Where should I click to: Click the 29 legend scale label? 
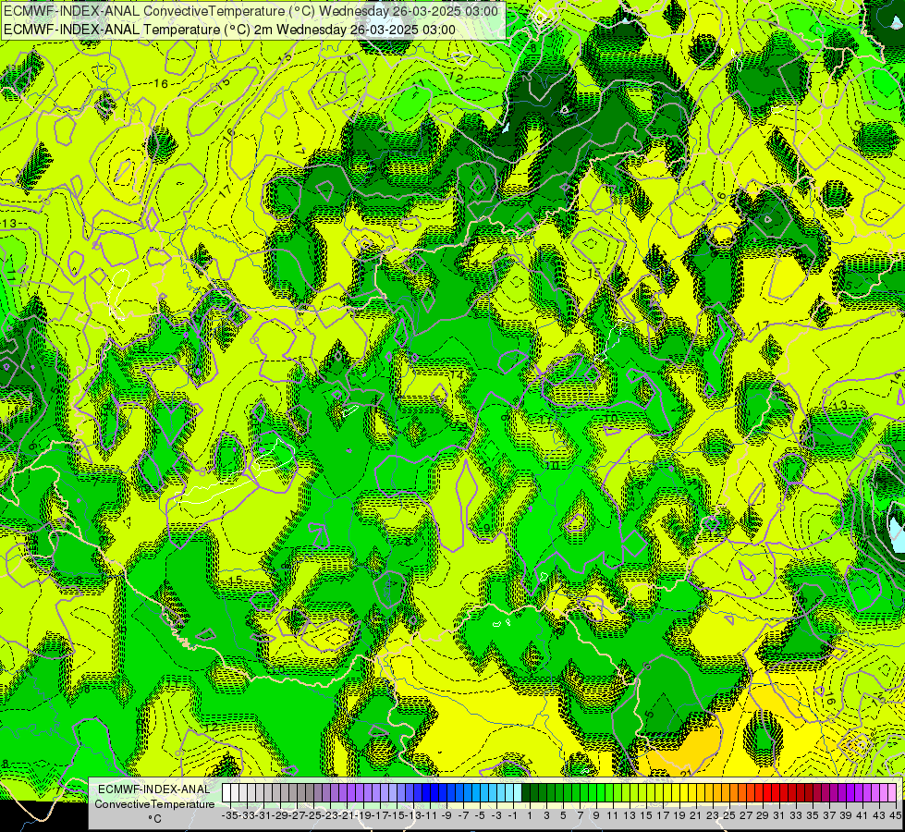[x=763, y=815]
